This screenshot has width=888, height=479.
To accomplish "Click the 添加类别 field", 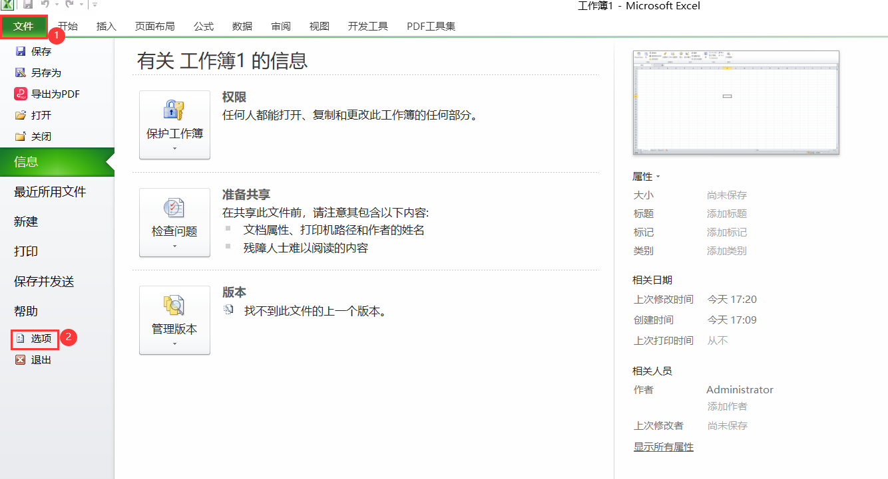I will click(727, 251).
